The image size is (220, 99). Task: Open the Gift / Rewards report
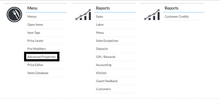click(x=106, y=57)
